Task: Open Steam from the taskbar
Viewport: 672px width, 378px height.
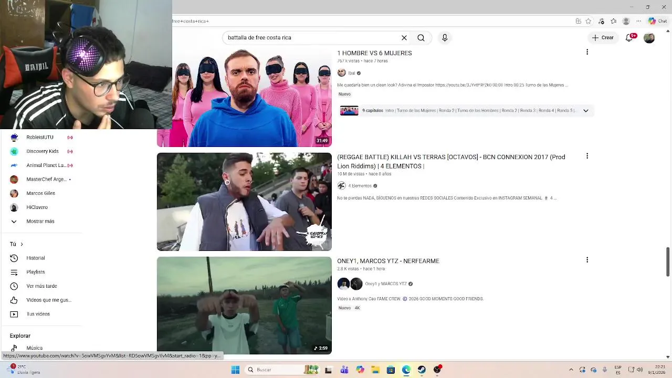Action: (x=422, y=370)
